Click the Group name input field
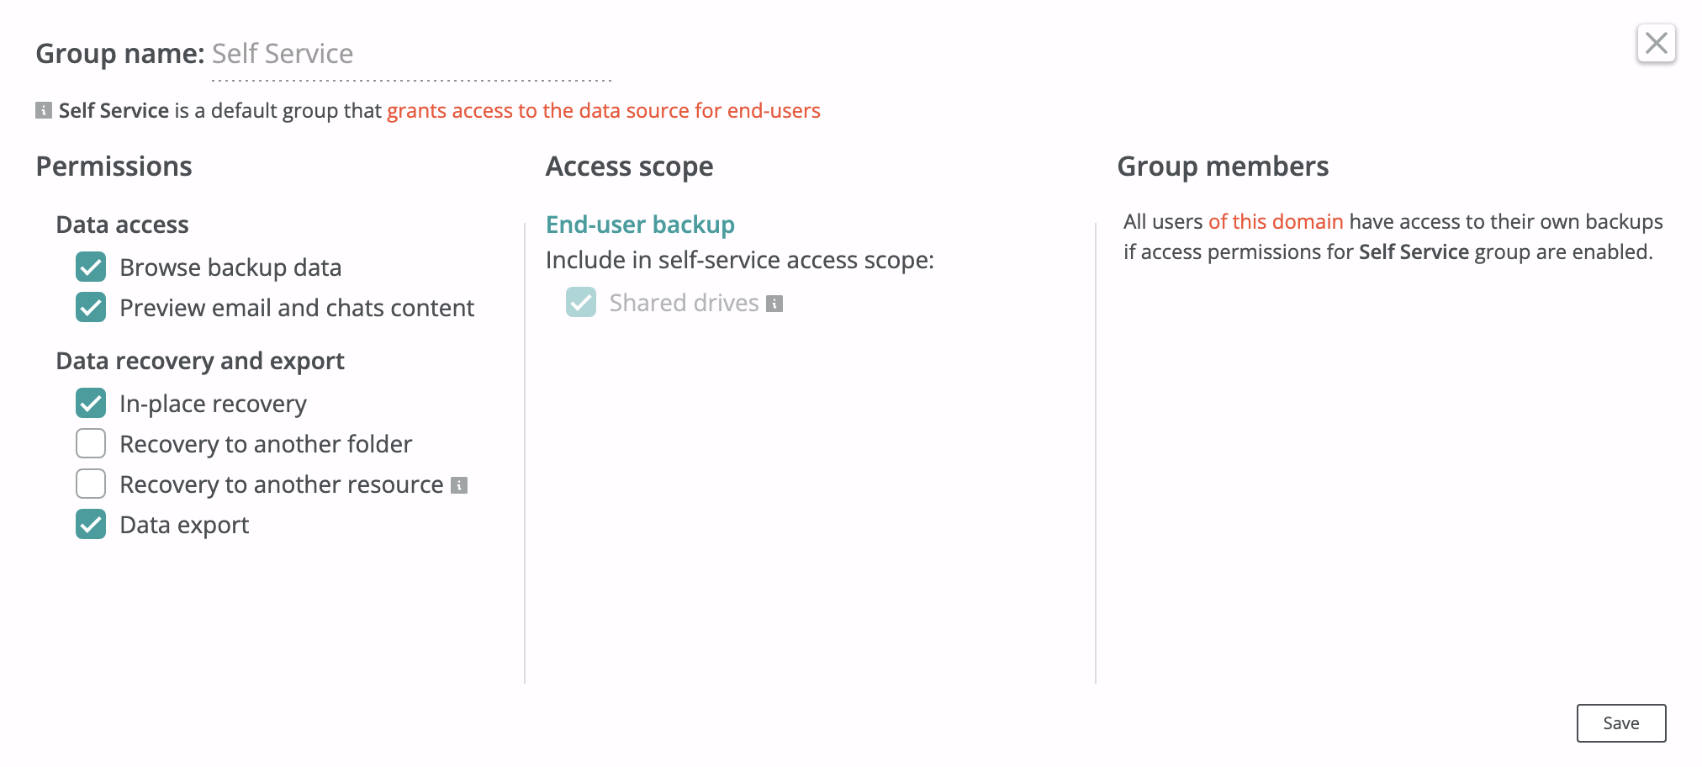 [x=411, y=56]
